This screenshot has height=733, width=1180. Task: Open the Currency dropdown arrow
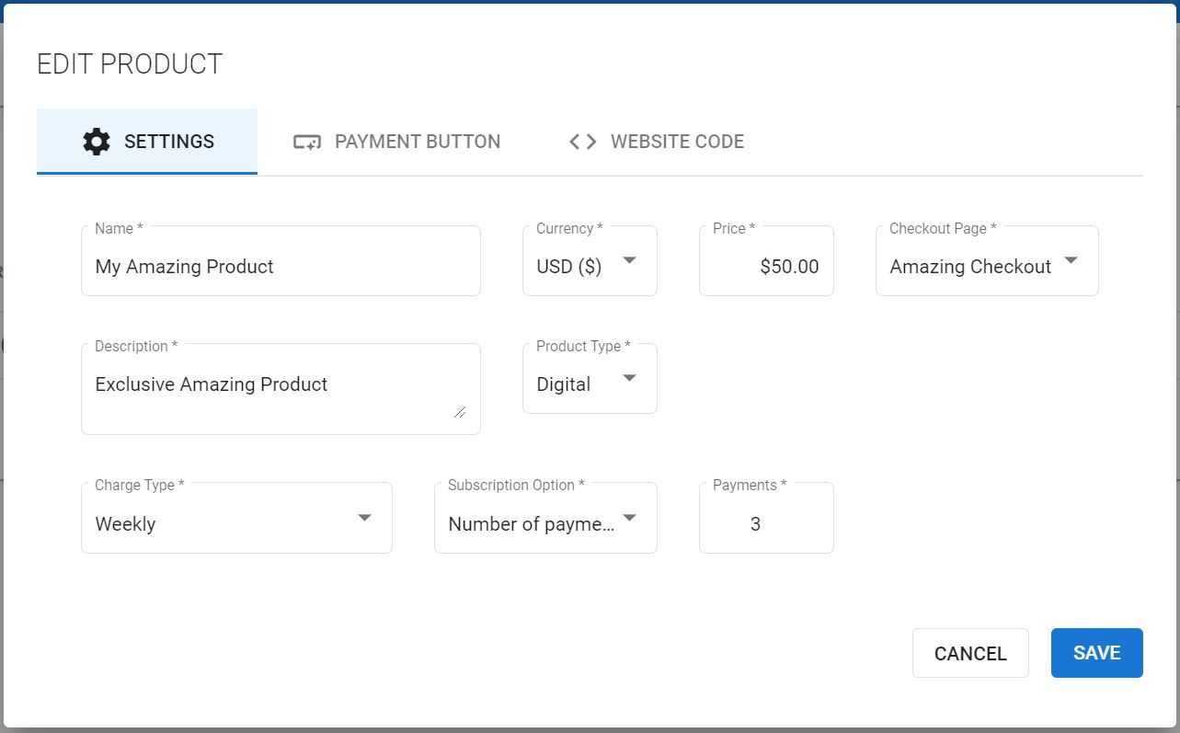[629, 260]
